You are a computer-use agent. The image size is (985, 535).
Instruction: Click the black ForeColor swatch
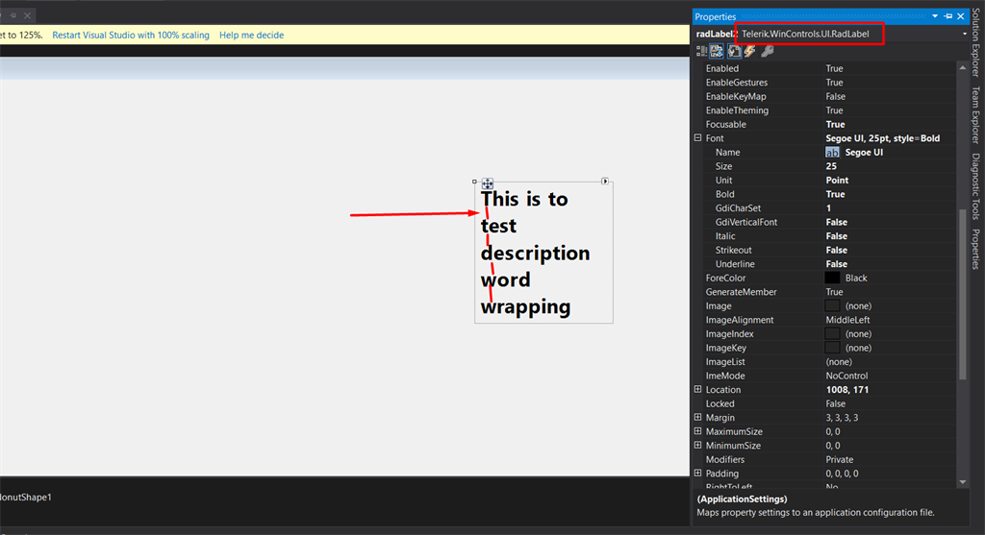point(832,278)
